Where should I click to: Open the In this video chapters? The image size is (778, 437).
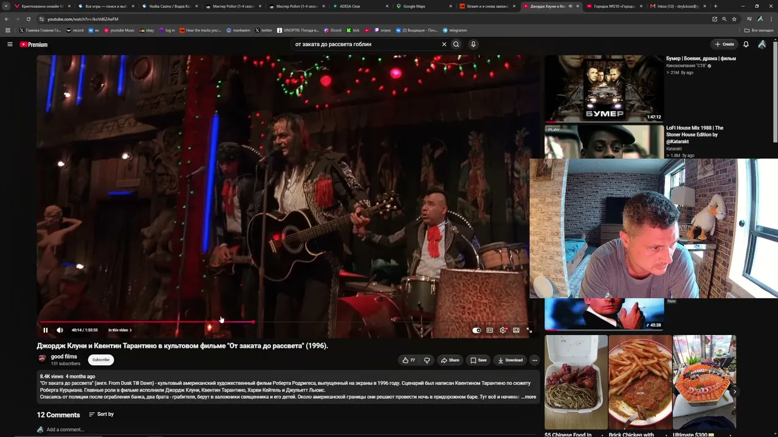(120, 330)
